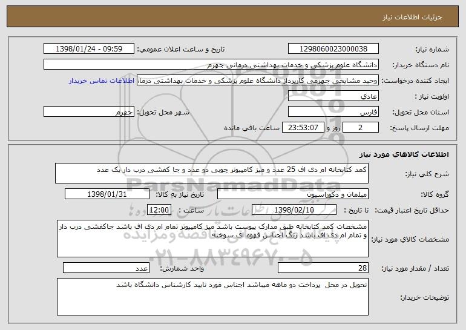Click the label نام دستگاه خریدار
The width and height of the screenshot is (466, 330).
[x=421, y=65]
